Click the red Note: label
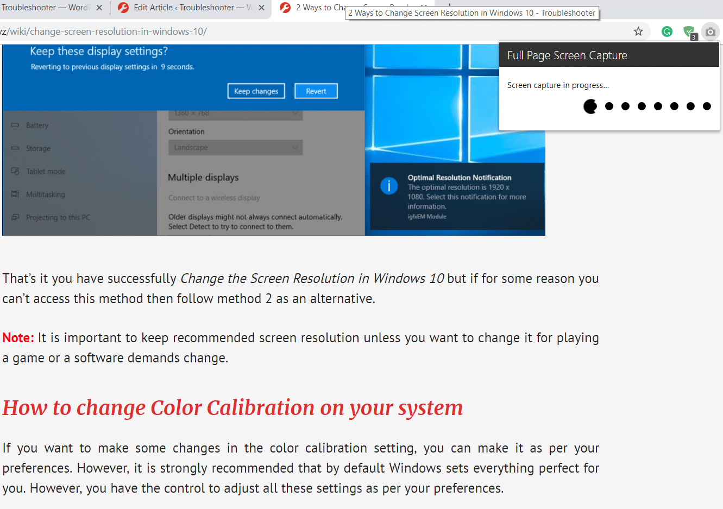 [x=18, y=338]
